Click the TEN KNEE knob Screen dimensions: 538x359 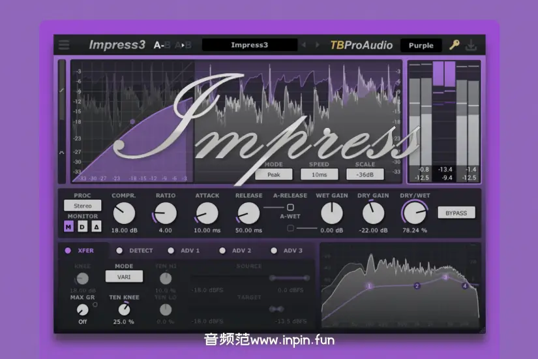[x=124, y=310]
